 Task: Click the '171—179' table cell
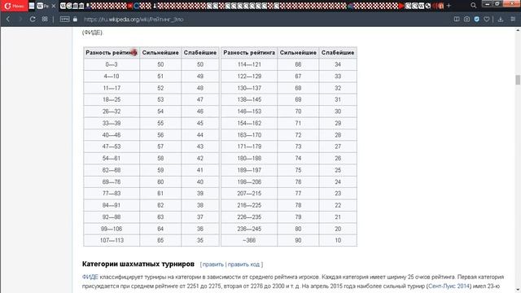click(x=249, y=146)
